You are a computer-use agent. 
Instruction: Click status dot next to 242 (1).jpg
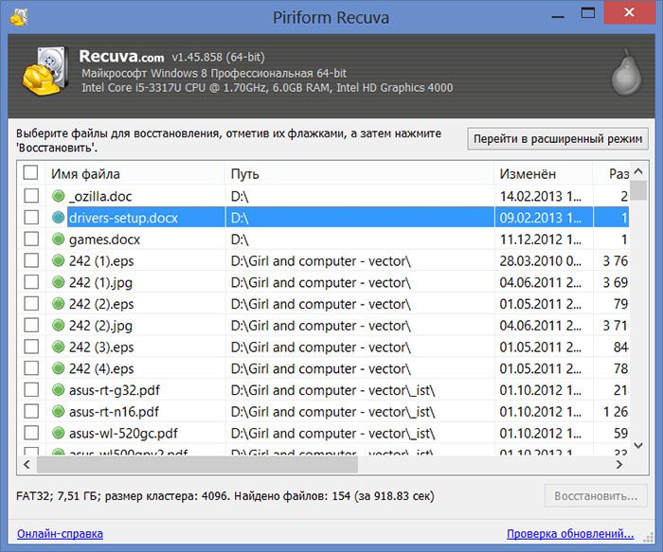[59, 282]
